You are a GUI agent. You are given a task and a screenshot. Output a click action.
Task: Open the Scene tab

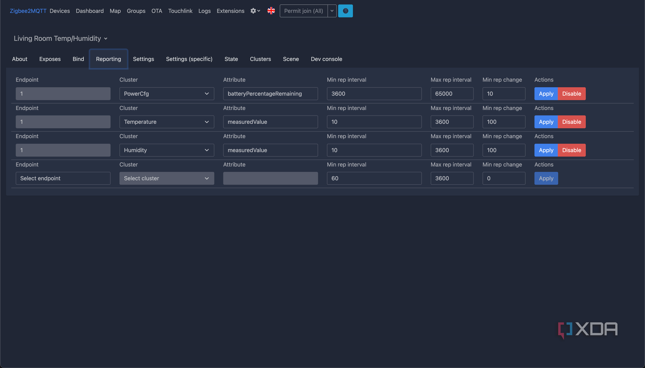(291, 59)
